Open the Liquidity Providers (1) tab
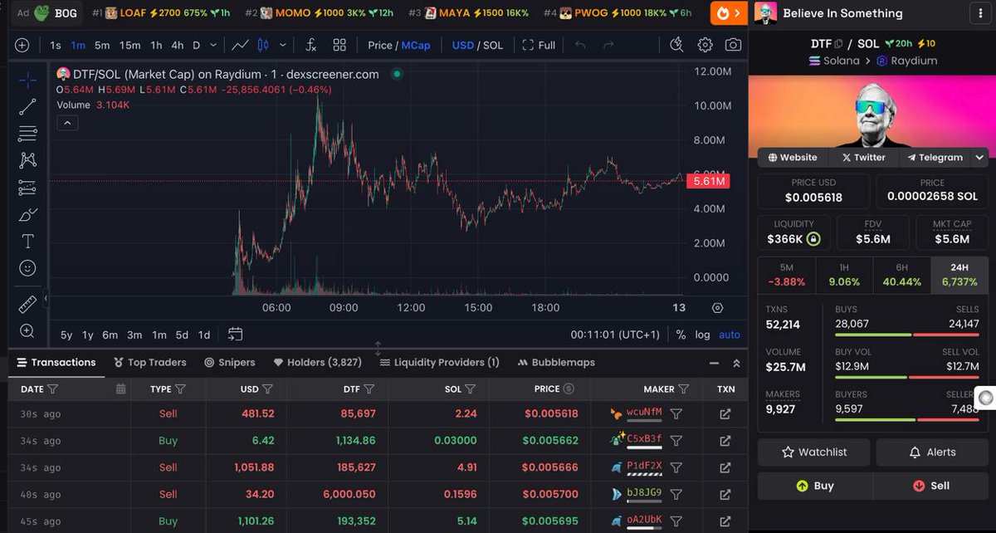996x533 pixels. click(x=439, y=362)
